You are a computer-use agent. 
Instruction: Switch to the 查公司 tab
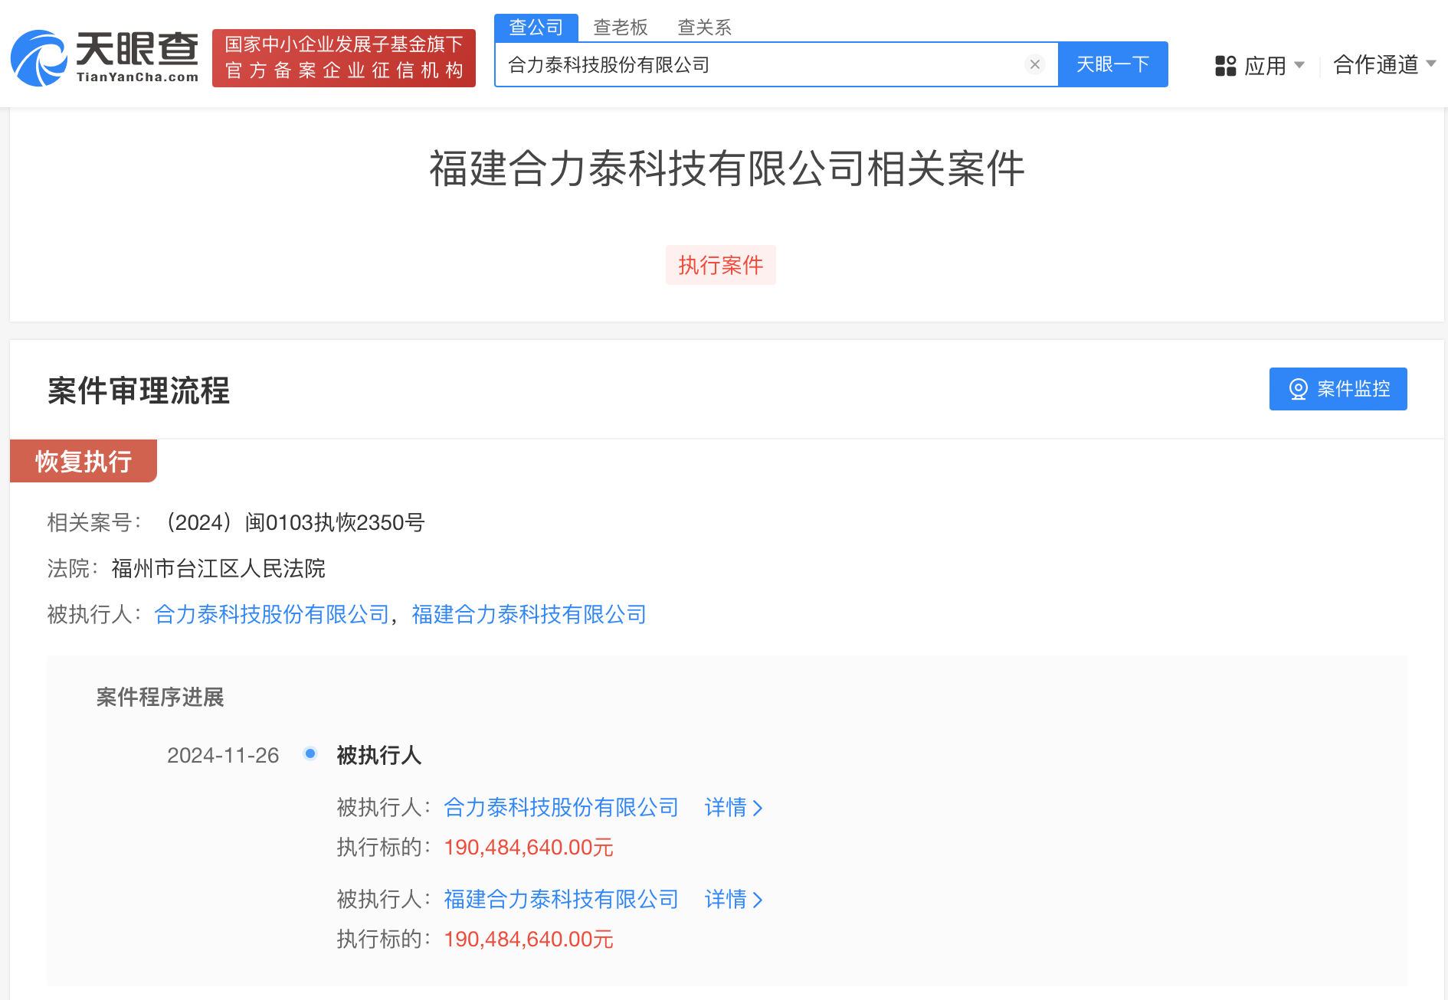tap(536, 28)
